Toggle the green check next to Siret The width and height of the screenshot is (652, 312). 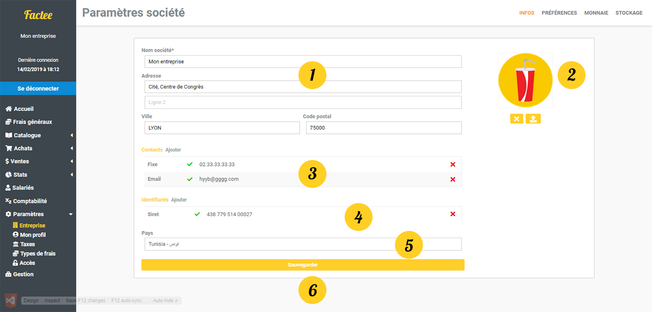click(x=197, y=214)
